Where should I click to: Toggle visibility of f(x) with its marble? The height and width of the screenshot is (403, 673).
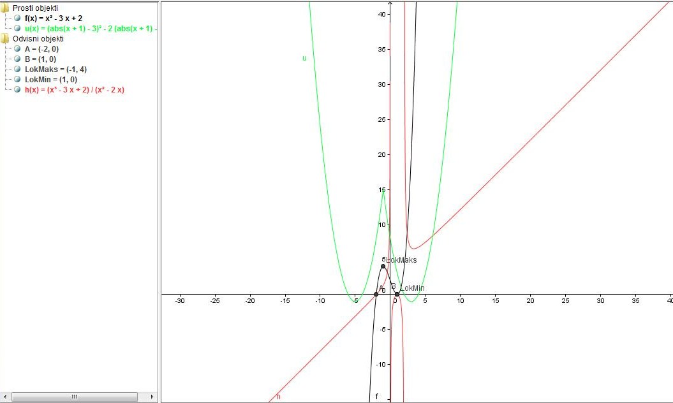(x=17, y=19)
